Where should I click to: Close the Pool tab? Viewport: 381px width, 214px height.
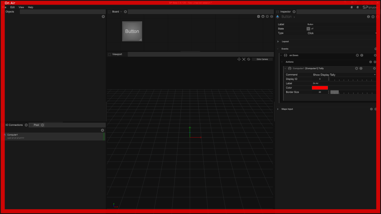click(43, 125)
